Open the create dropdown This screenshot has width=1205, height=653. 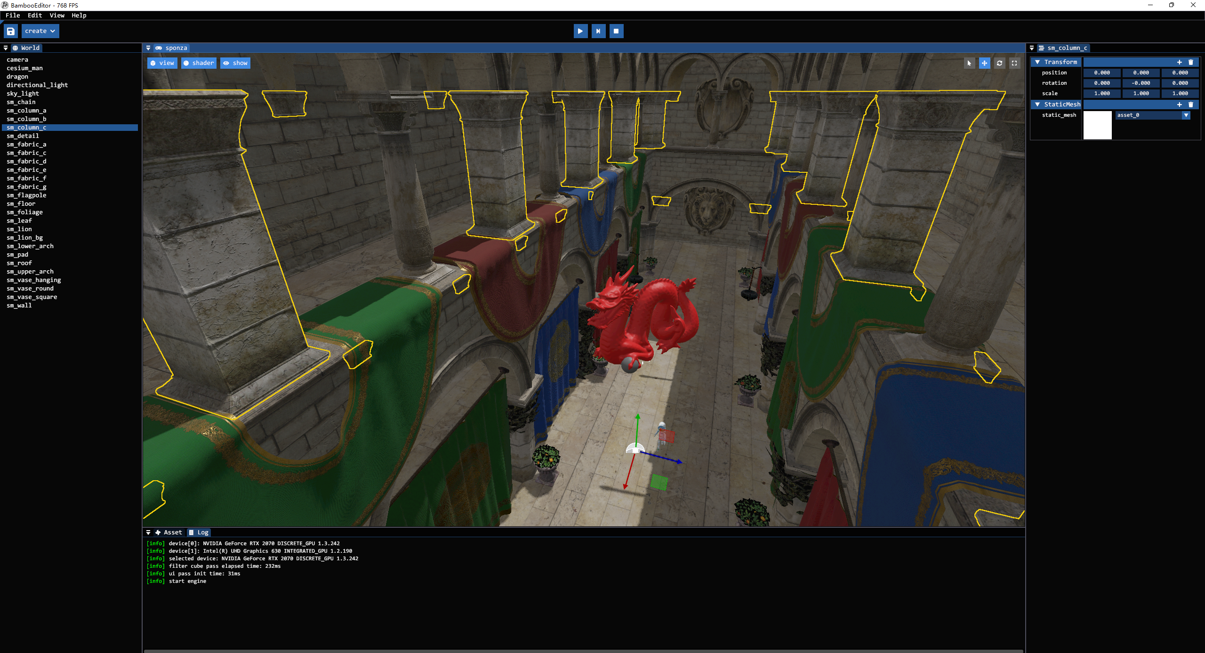[40, 31]
